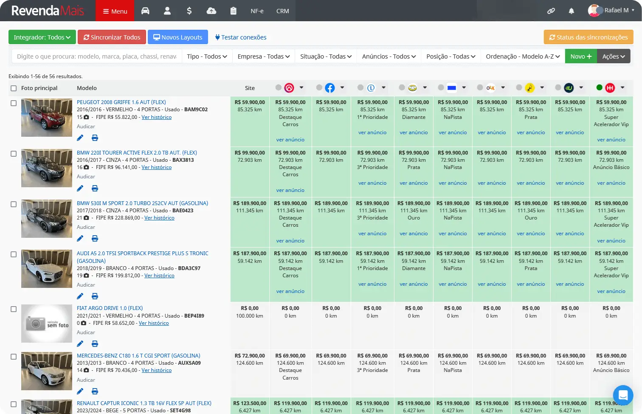Toggle the green status dot beside H icon
This screenshot has height=414, width=642.
click(599, 87)
